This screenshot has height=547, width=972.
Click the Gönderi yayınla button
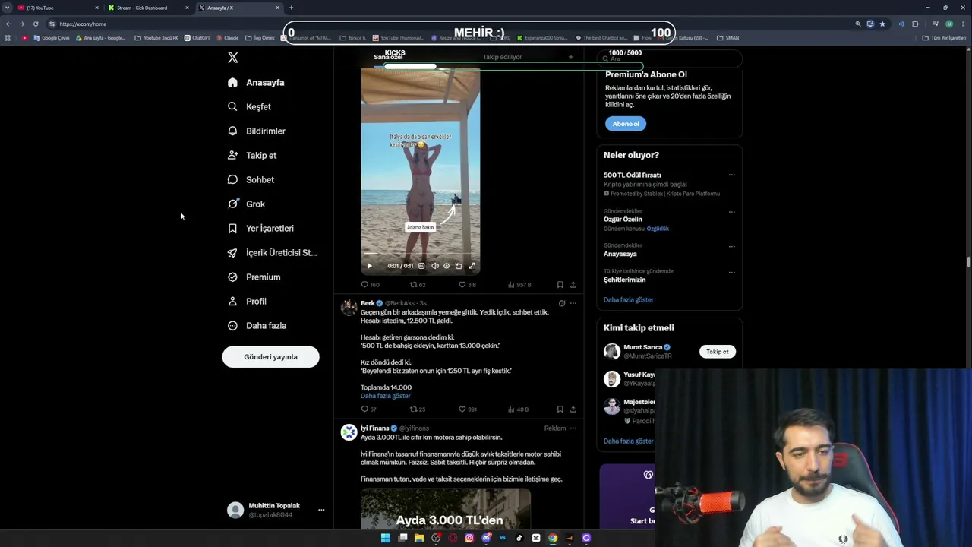click(x=270, y=356)
